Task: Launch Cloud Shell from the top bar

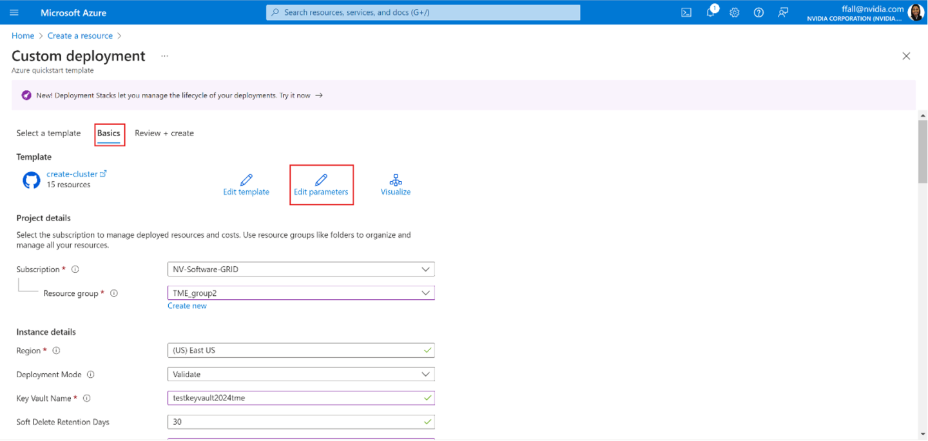Action: tap(686, 13)
